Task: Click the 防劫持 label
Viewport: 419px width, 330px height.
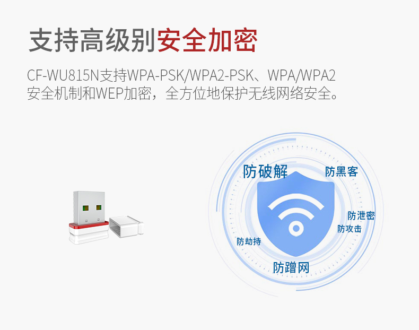Action: click(249, 241)
